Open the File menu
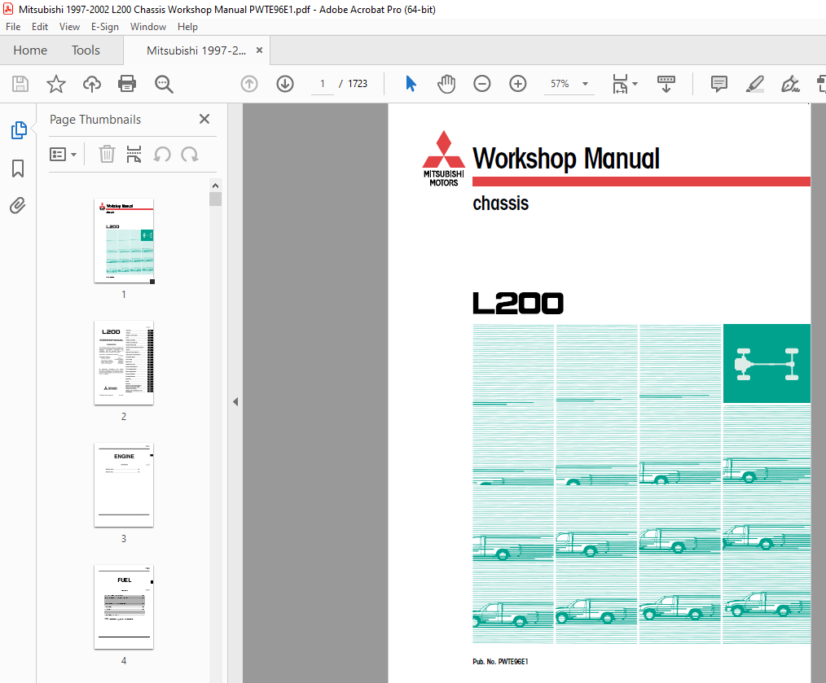This screenshot has width=826, height=683. [13, 27]
